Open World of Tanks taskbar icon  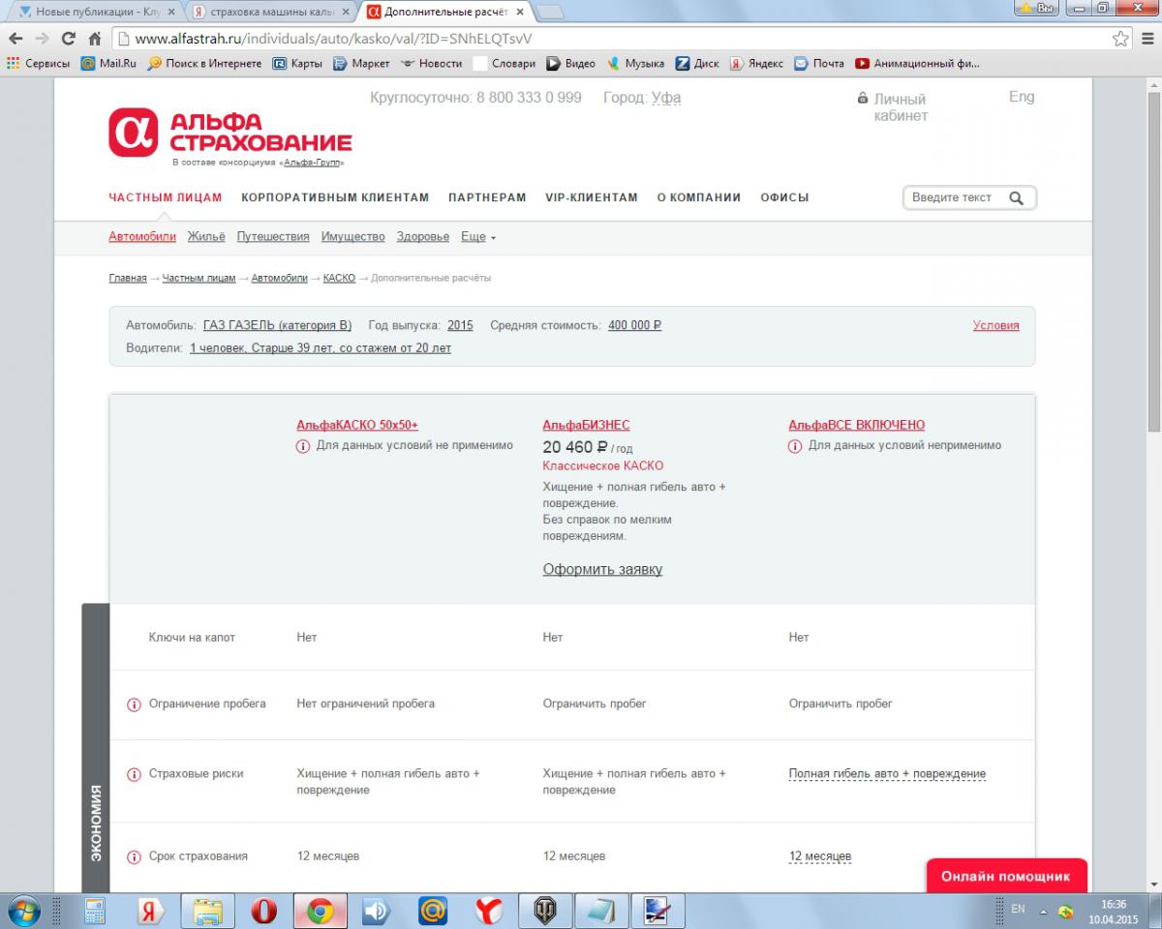click(545, 911)
